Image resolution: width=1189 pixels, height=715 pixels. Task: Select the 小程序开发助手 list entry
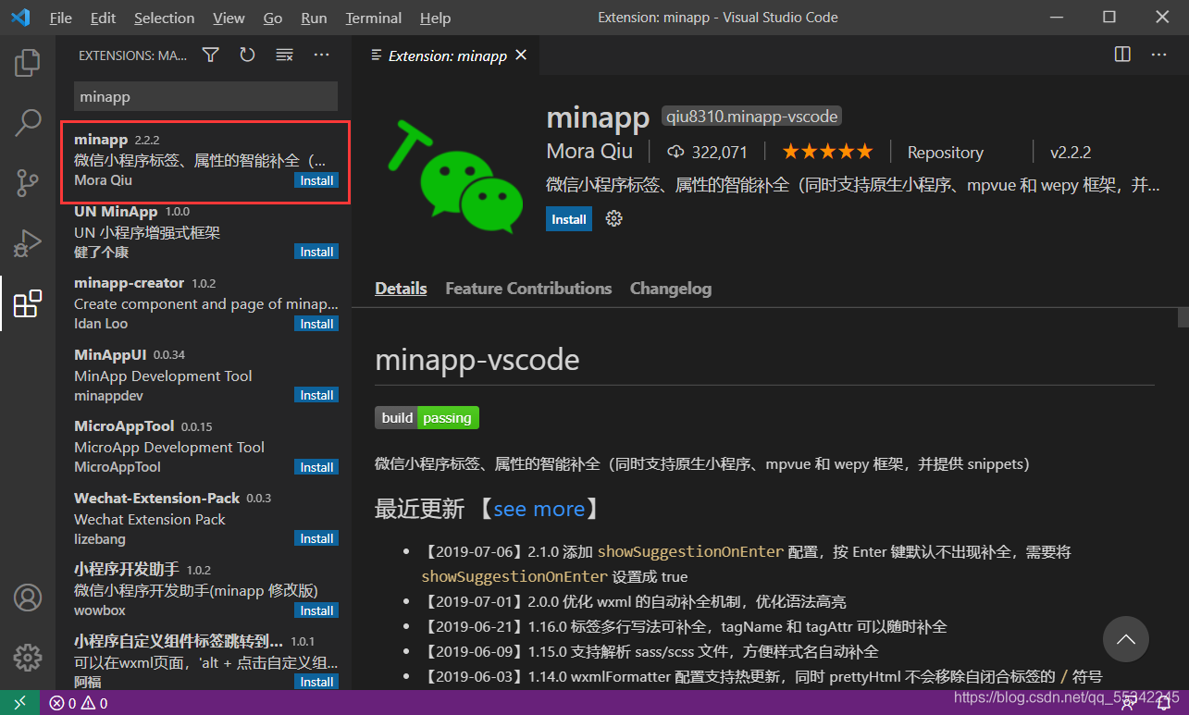click(205, 590)
